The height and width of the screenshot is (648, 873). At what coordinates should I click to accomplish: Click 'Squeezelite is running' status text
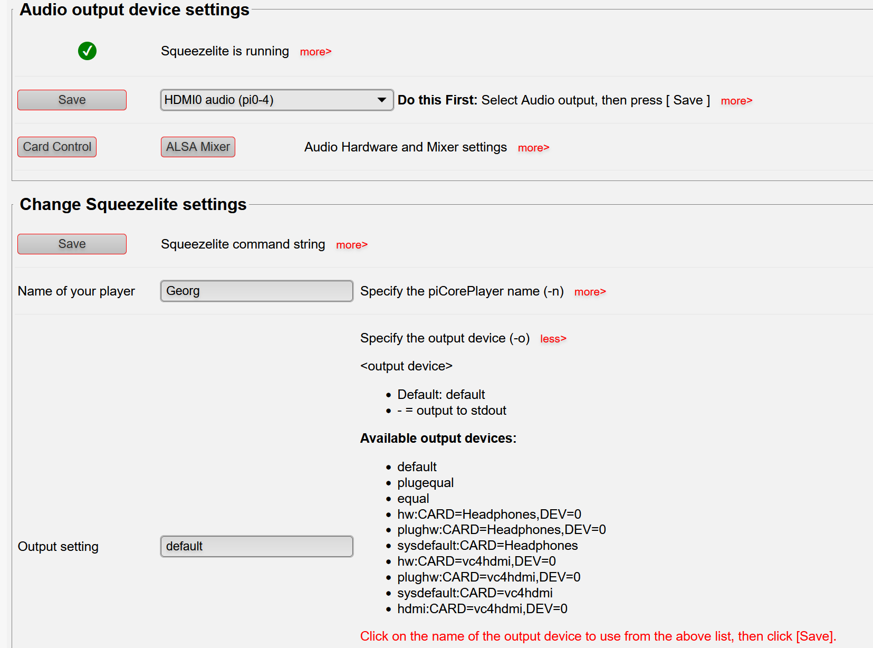225,51
